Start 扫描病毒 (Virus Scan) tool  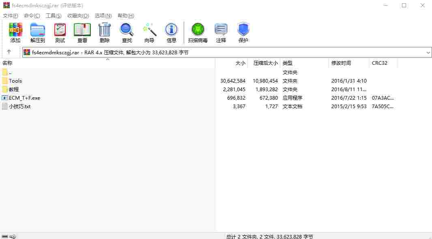tap(198, 32)
